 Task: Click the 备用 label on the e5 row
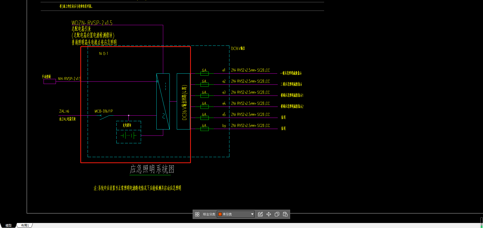pos(283,117)
